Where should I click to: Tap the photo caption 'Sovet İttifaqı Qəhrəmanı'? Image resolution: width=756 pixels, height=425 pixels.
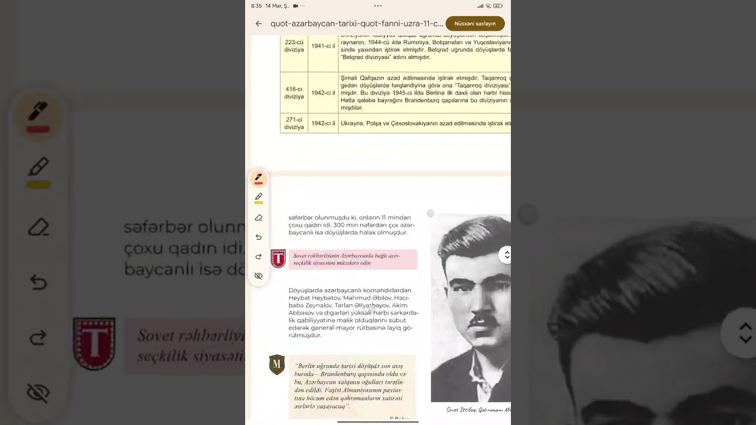pos(478,410)
